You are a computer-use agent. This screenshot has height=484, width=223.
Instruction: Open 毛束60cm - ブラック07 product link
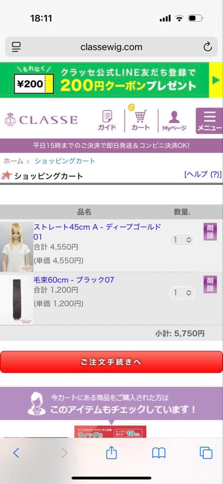coord(74,280)
